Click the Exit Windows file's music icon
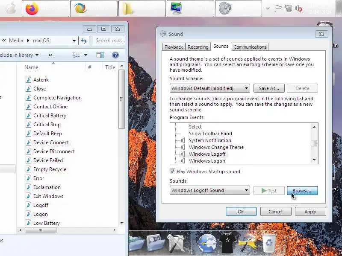The width and height of the screenshot is (342, 256). pyautogui.click(x=28, y=196)
